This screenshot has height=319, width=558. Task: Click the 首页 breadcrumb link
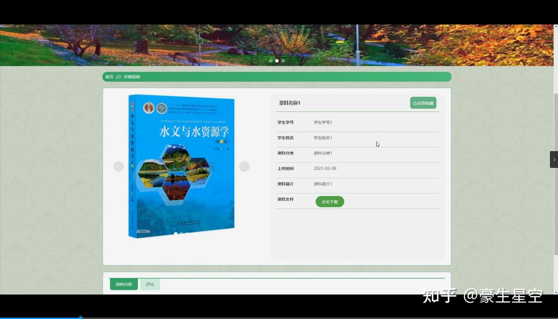[x=109, y=77]
